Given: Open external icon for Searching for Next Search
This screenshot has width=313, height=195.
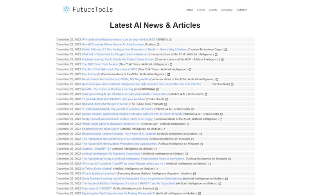Looking at the screenshot, I should pos(164,129).
